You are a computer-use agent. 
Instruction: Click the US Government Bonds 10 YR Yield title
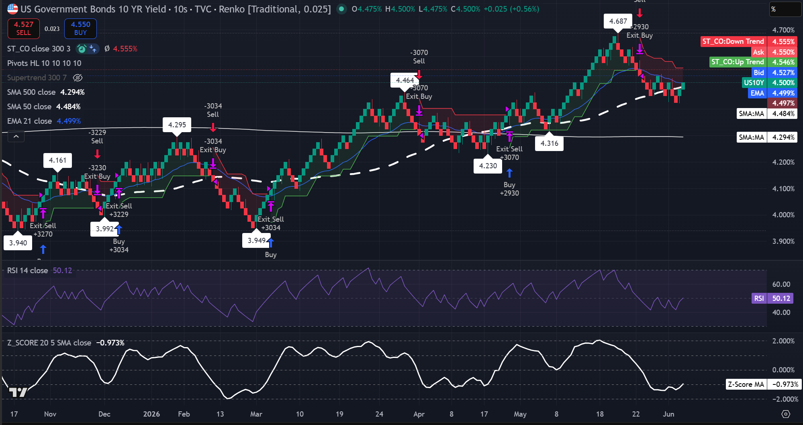93,9
